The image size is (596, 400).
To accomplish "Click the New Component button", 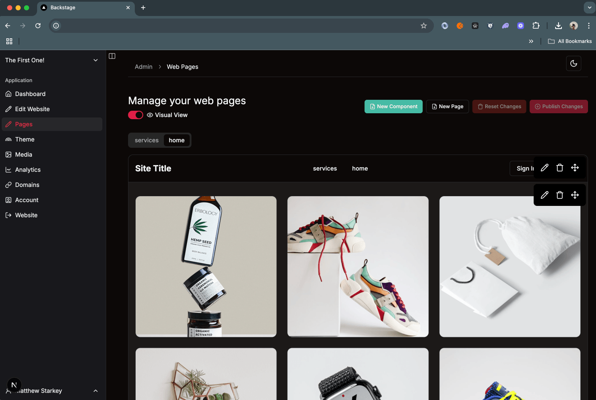I will pos(393,107).
